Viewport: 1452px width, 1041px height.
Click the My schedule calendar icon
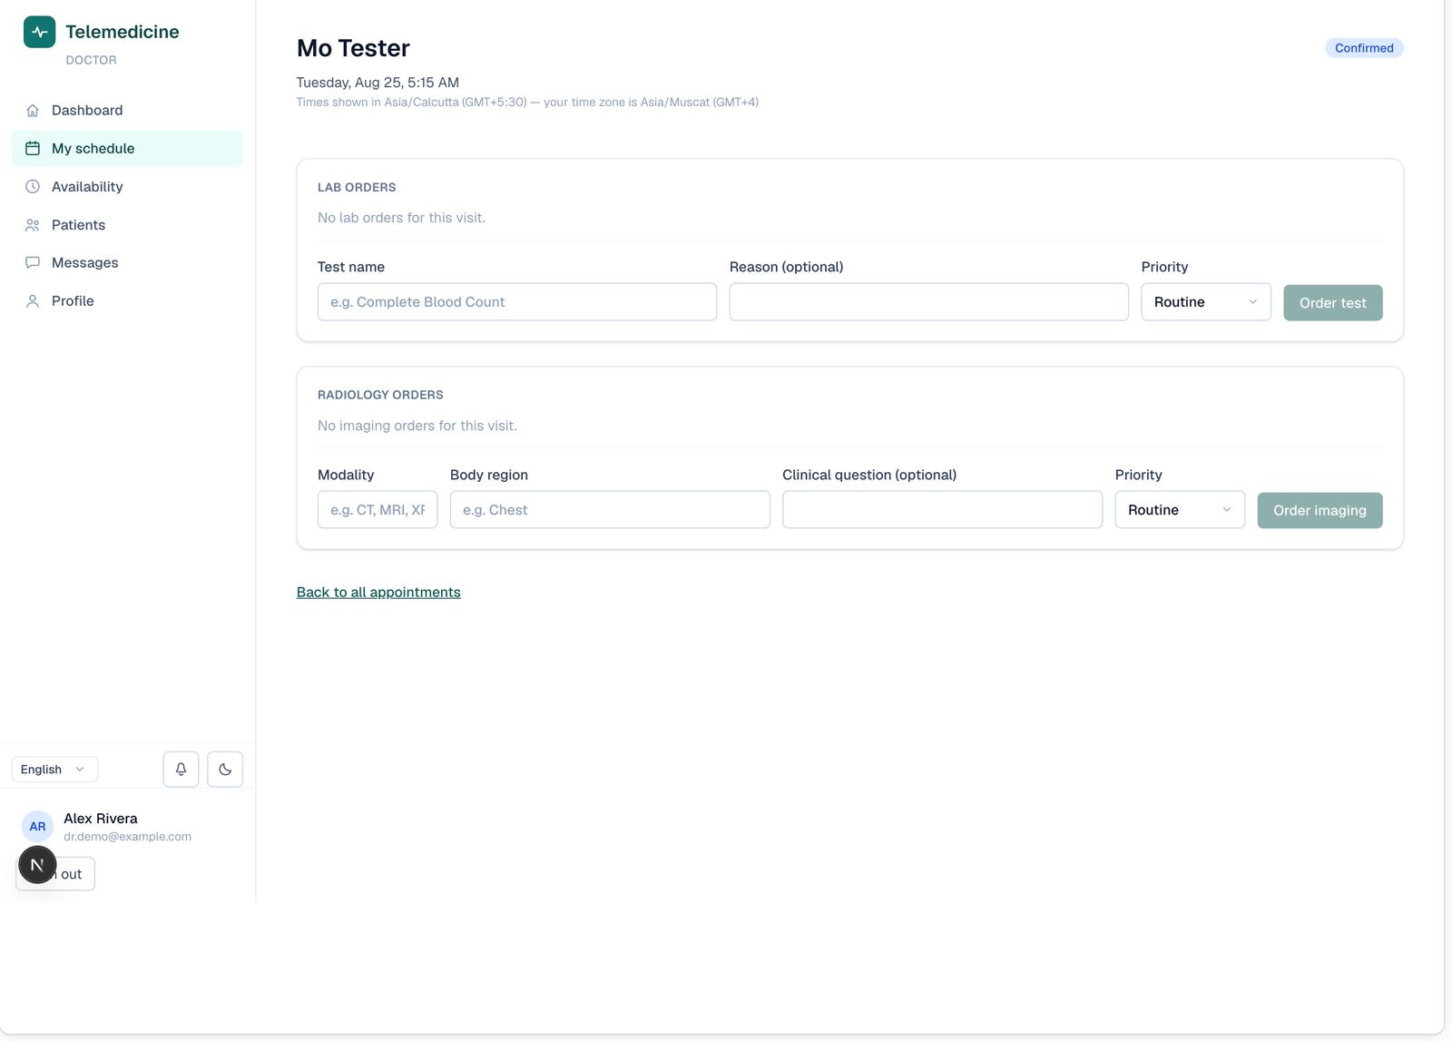(x=33, y=149)
